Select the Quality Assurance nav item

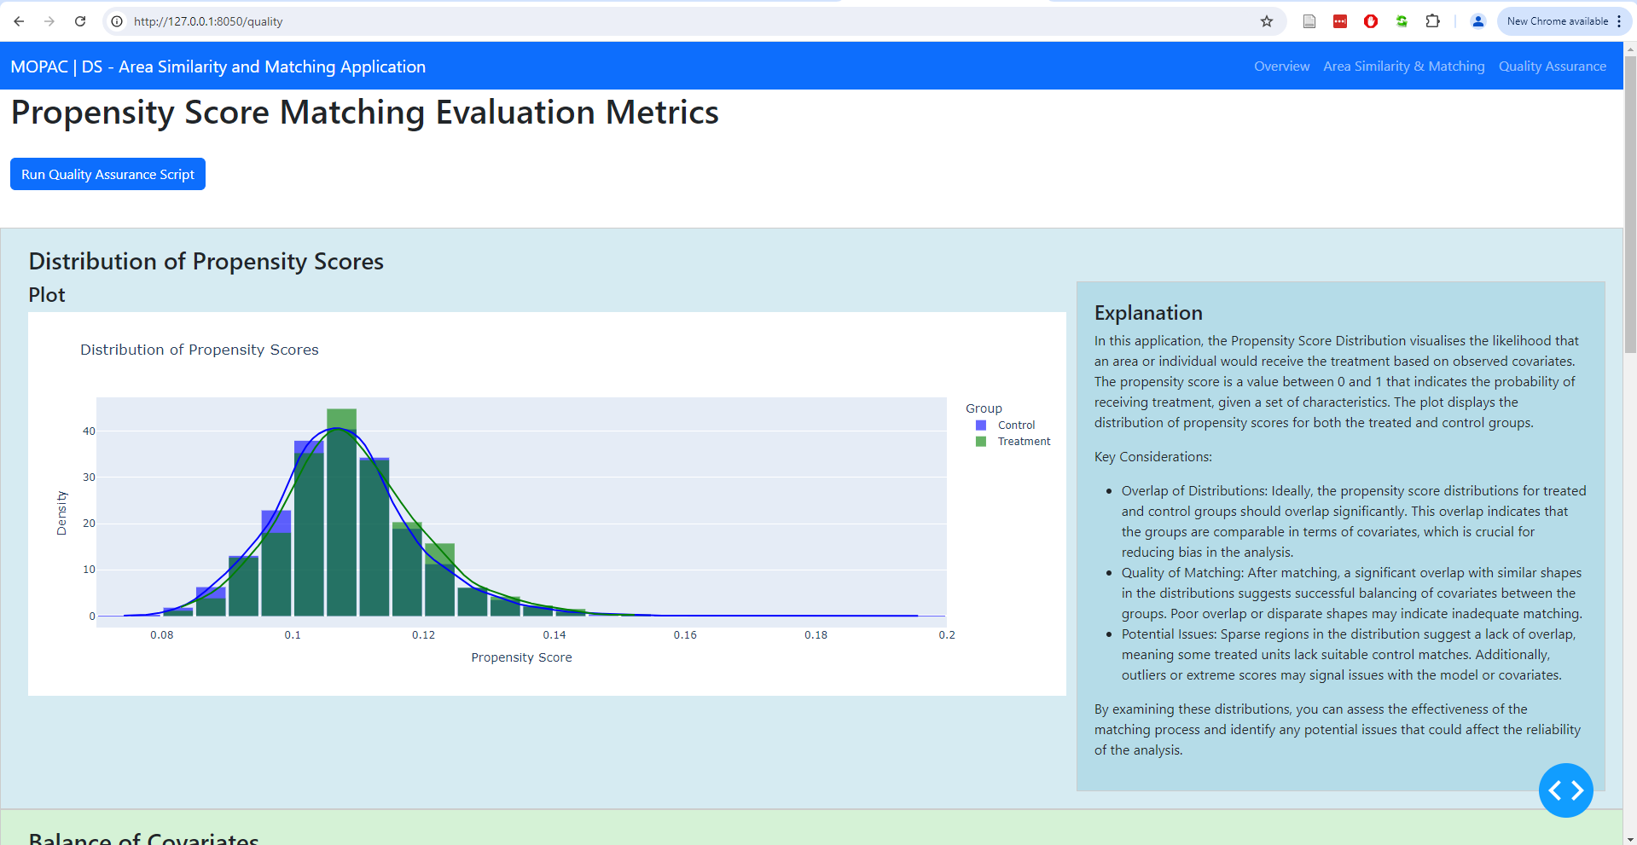click(x=1553, y=66)
